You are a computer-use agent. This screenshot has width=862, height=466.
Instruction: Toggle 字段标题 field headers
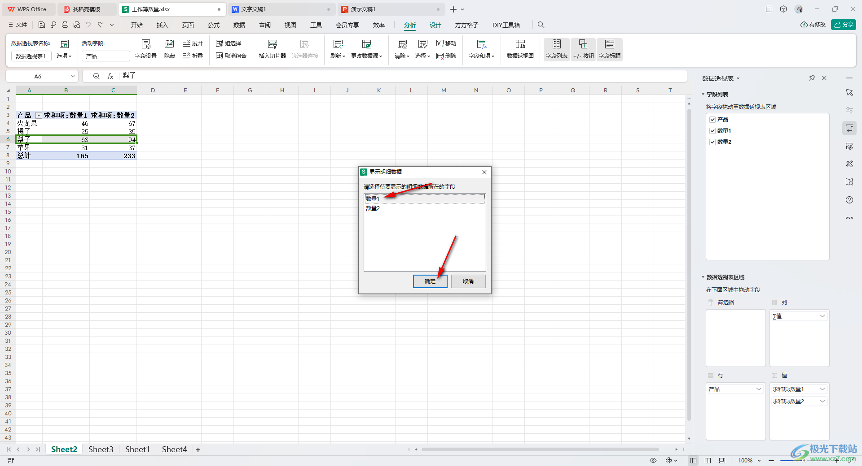point(610,49)
